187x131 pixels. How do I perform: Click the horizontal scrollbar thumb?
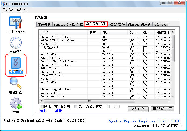click(89, 101)
